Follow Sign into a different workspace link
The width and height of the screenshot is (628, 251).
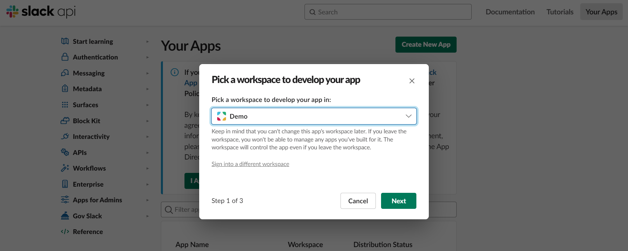click(250, 164)
